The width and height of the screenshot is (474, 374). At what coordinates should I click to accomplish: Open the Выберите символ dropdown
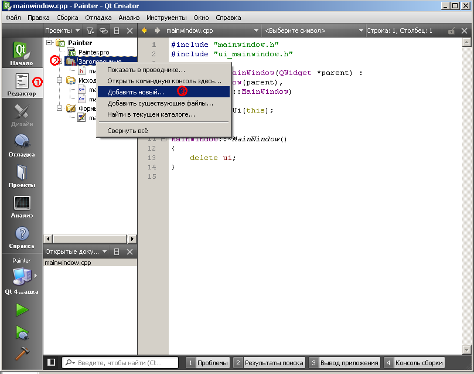pos(313,30)
